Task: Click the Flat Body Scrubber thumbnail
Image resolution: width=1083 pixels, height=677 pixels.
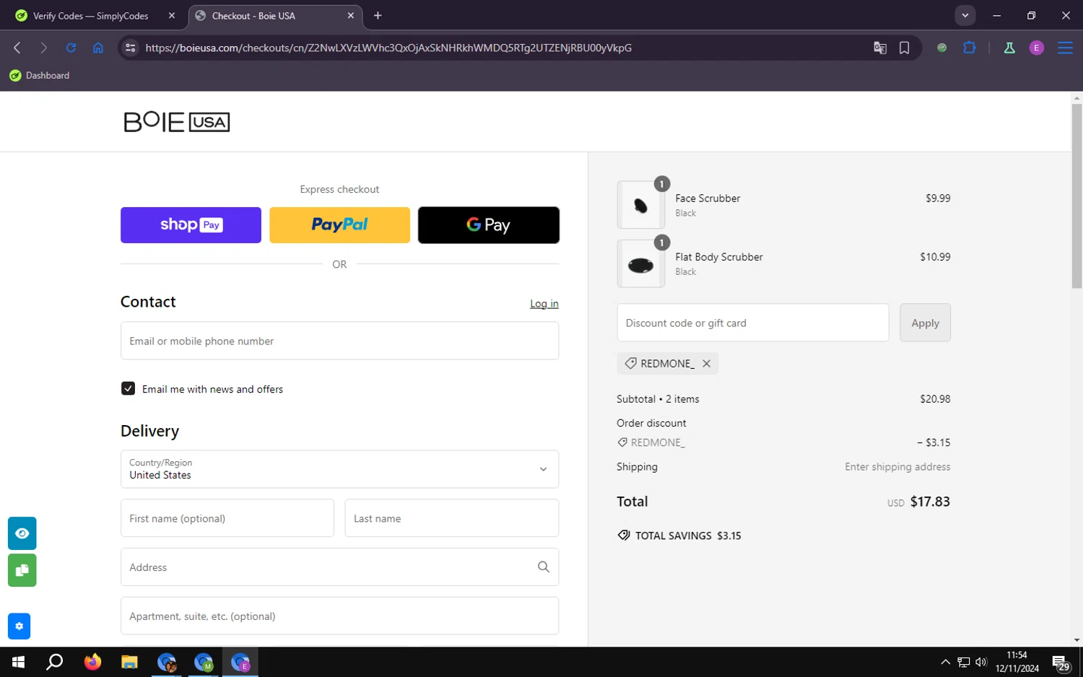Action: 641,264
